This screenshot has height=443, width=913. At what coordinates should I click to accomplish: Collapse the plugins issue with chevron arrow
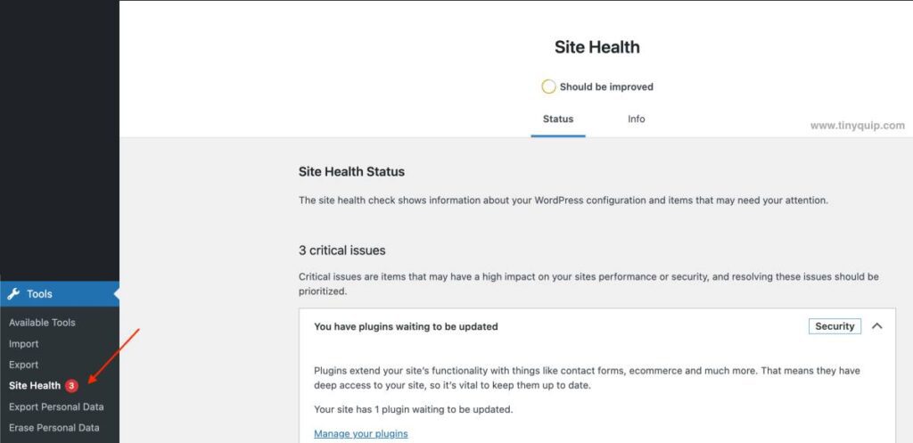click(x=876, y=326)
